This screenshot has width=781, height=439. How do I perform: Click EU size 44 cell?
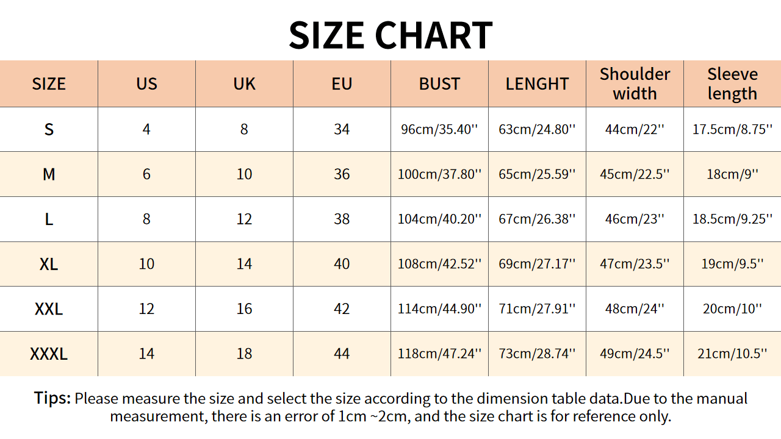pyautogui.click(x=342, y=354)
